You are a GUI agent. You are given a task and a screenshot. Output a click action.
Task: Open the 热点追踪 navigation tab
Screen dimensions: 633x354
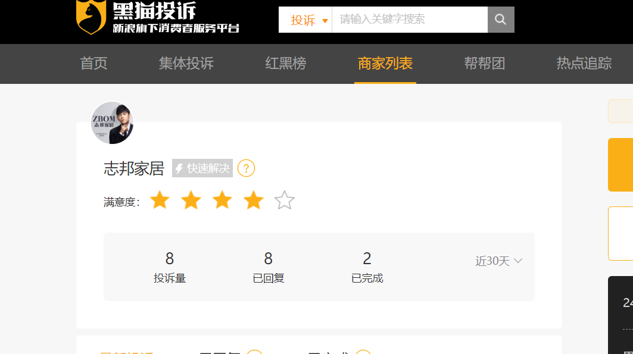[584, 64]
